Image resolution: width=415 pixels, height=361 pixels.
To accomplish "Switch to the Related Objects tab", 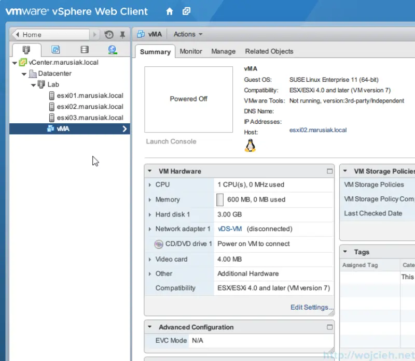I will (269, 51).
